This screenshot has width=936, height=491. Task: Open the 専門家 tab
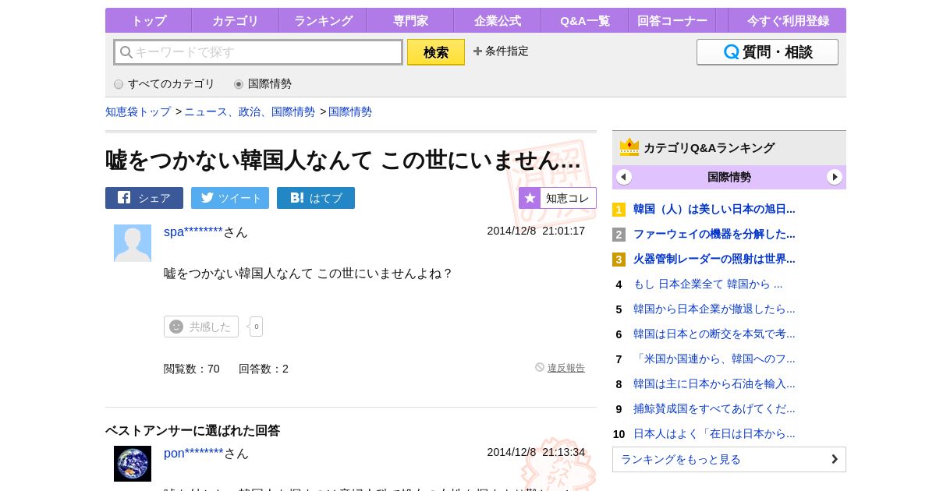(x=409, y=20)
